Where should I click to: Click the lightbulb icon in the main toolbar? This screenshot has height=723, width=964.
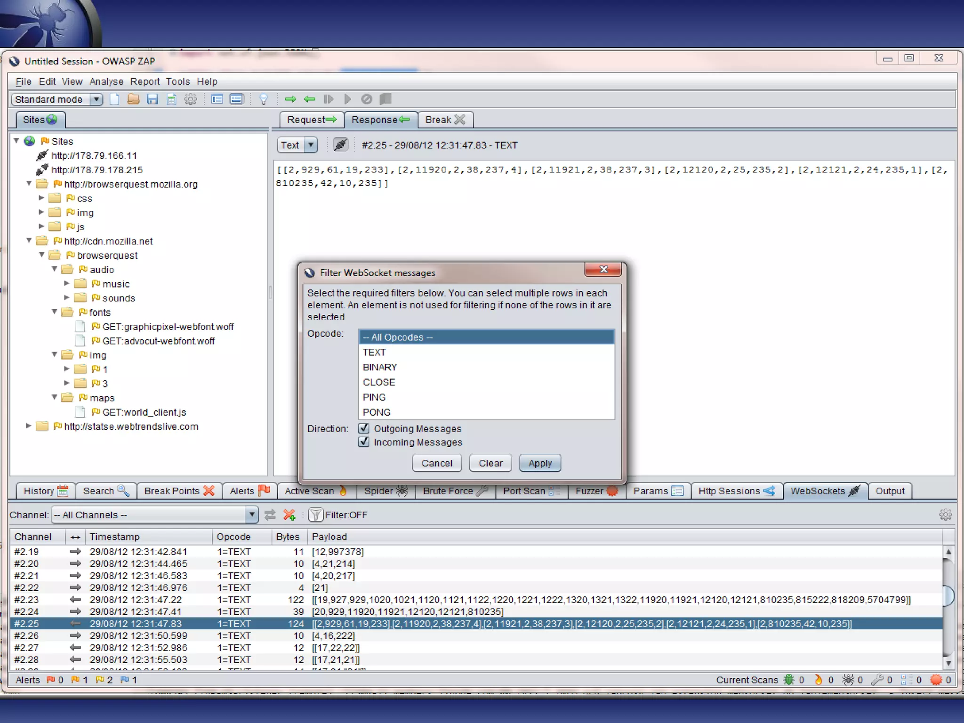click(x=264, y=99)
